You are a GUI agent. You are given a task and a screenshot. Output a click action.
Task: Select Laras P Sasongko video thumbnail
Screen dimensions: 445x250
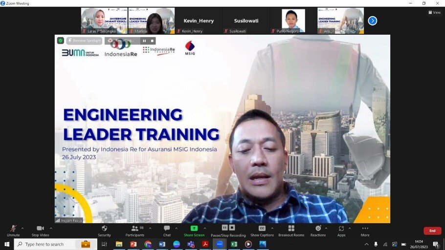tap(104, 21)
